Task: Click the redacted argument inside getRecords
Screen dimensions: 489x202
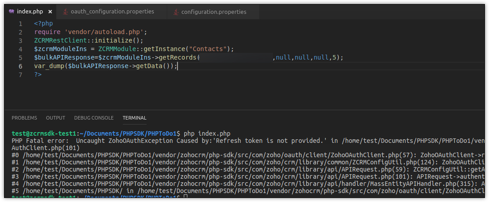Action: (236, 58)
